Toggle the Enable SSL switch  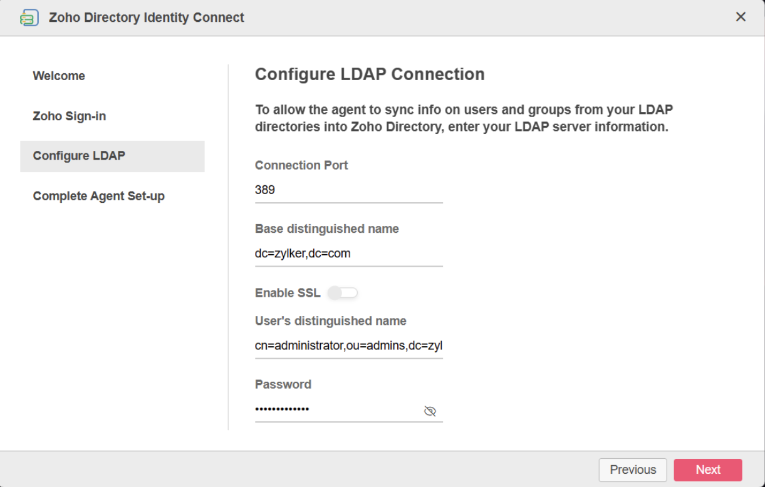pos(343,292)
